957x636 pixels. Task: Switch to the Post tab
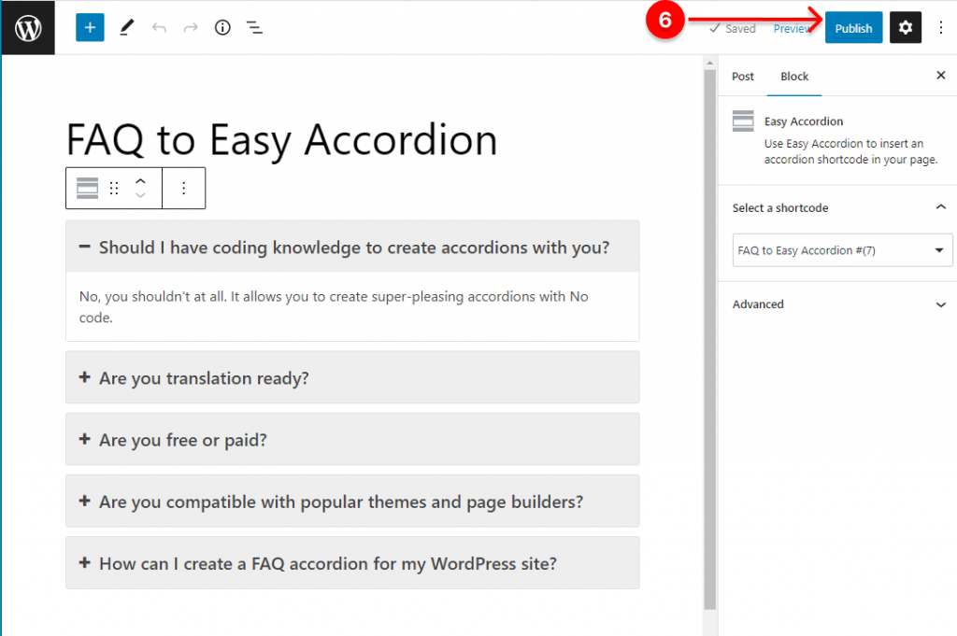tap(743, 77)
